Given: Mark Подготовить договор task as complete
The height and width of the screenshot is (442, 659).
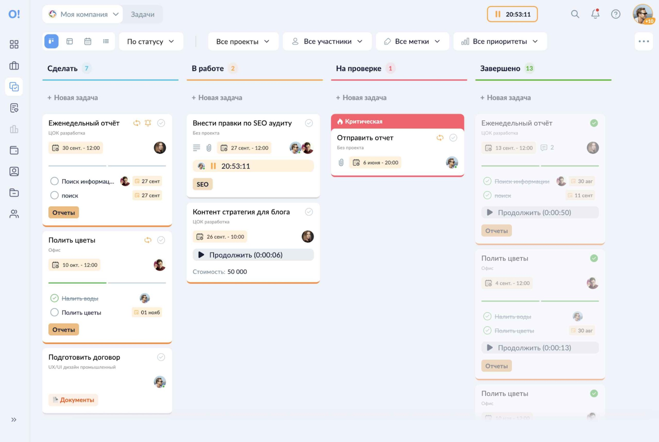Looking at the screenshot, I should pos(161,357).
